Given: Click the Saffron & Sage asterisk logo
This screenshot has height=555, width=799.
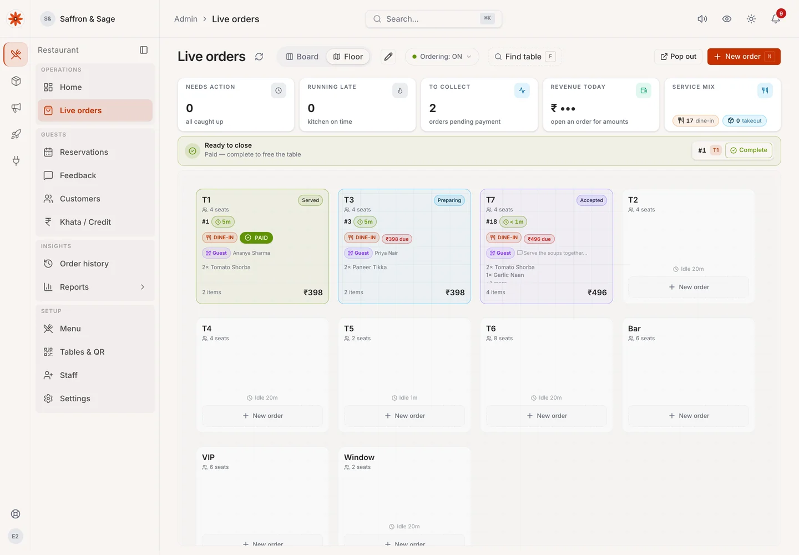Looking at the screenshot, I should [x=16, y=19].
